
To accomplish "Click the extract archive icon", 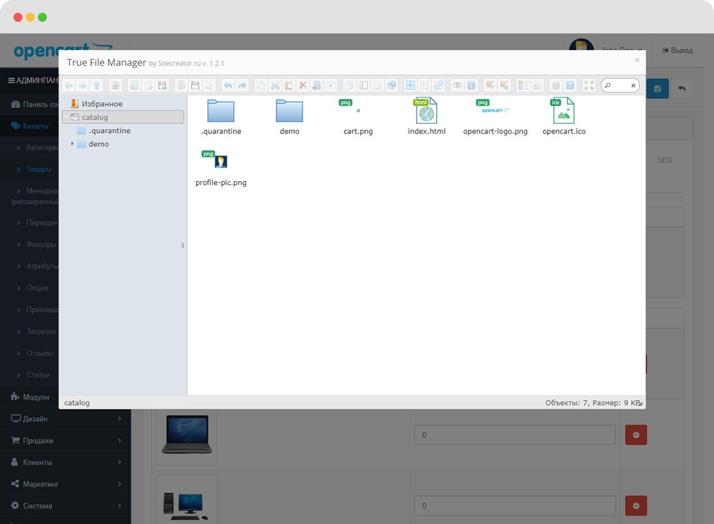I will click(x=490, y=85).
